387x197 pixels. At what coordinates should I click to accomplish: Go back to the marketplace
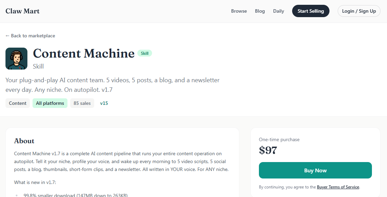(30, 36)
